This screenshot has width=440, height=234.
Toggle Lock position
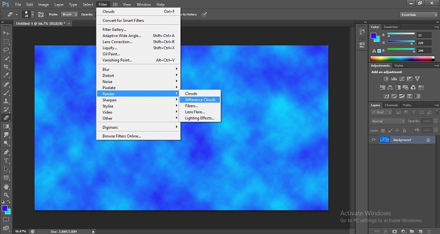(x=397, y=130)
